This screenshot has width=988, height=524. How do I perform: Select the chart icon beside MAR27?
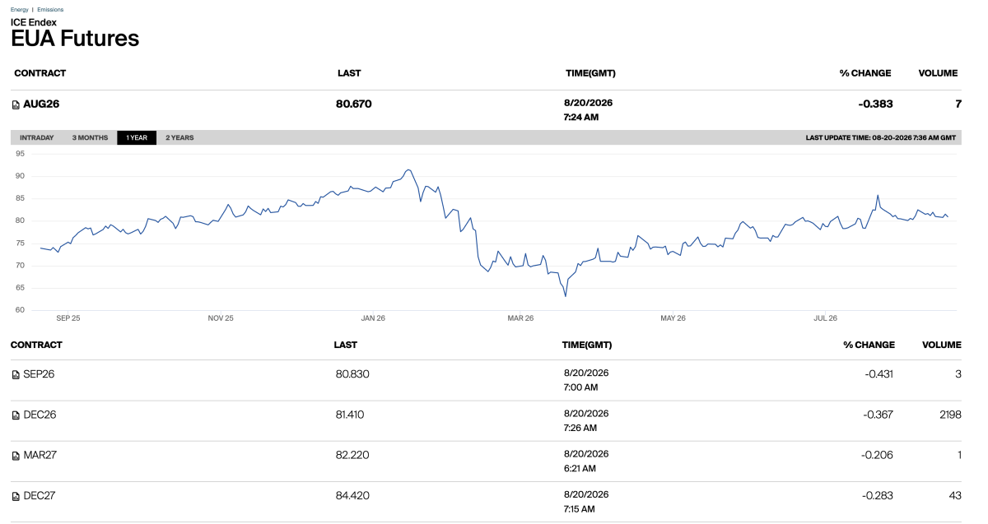coord(16,456)
